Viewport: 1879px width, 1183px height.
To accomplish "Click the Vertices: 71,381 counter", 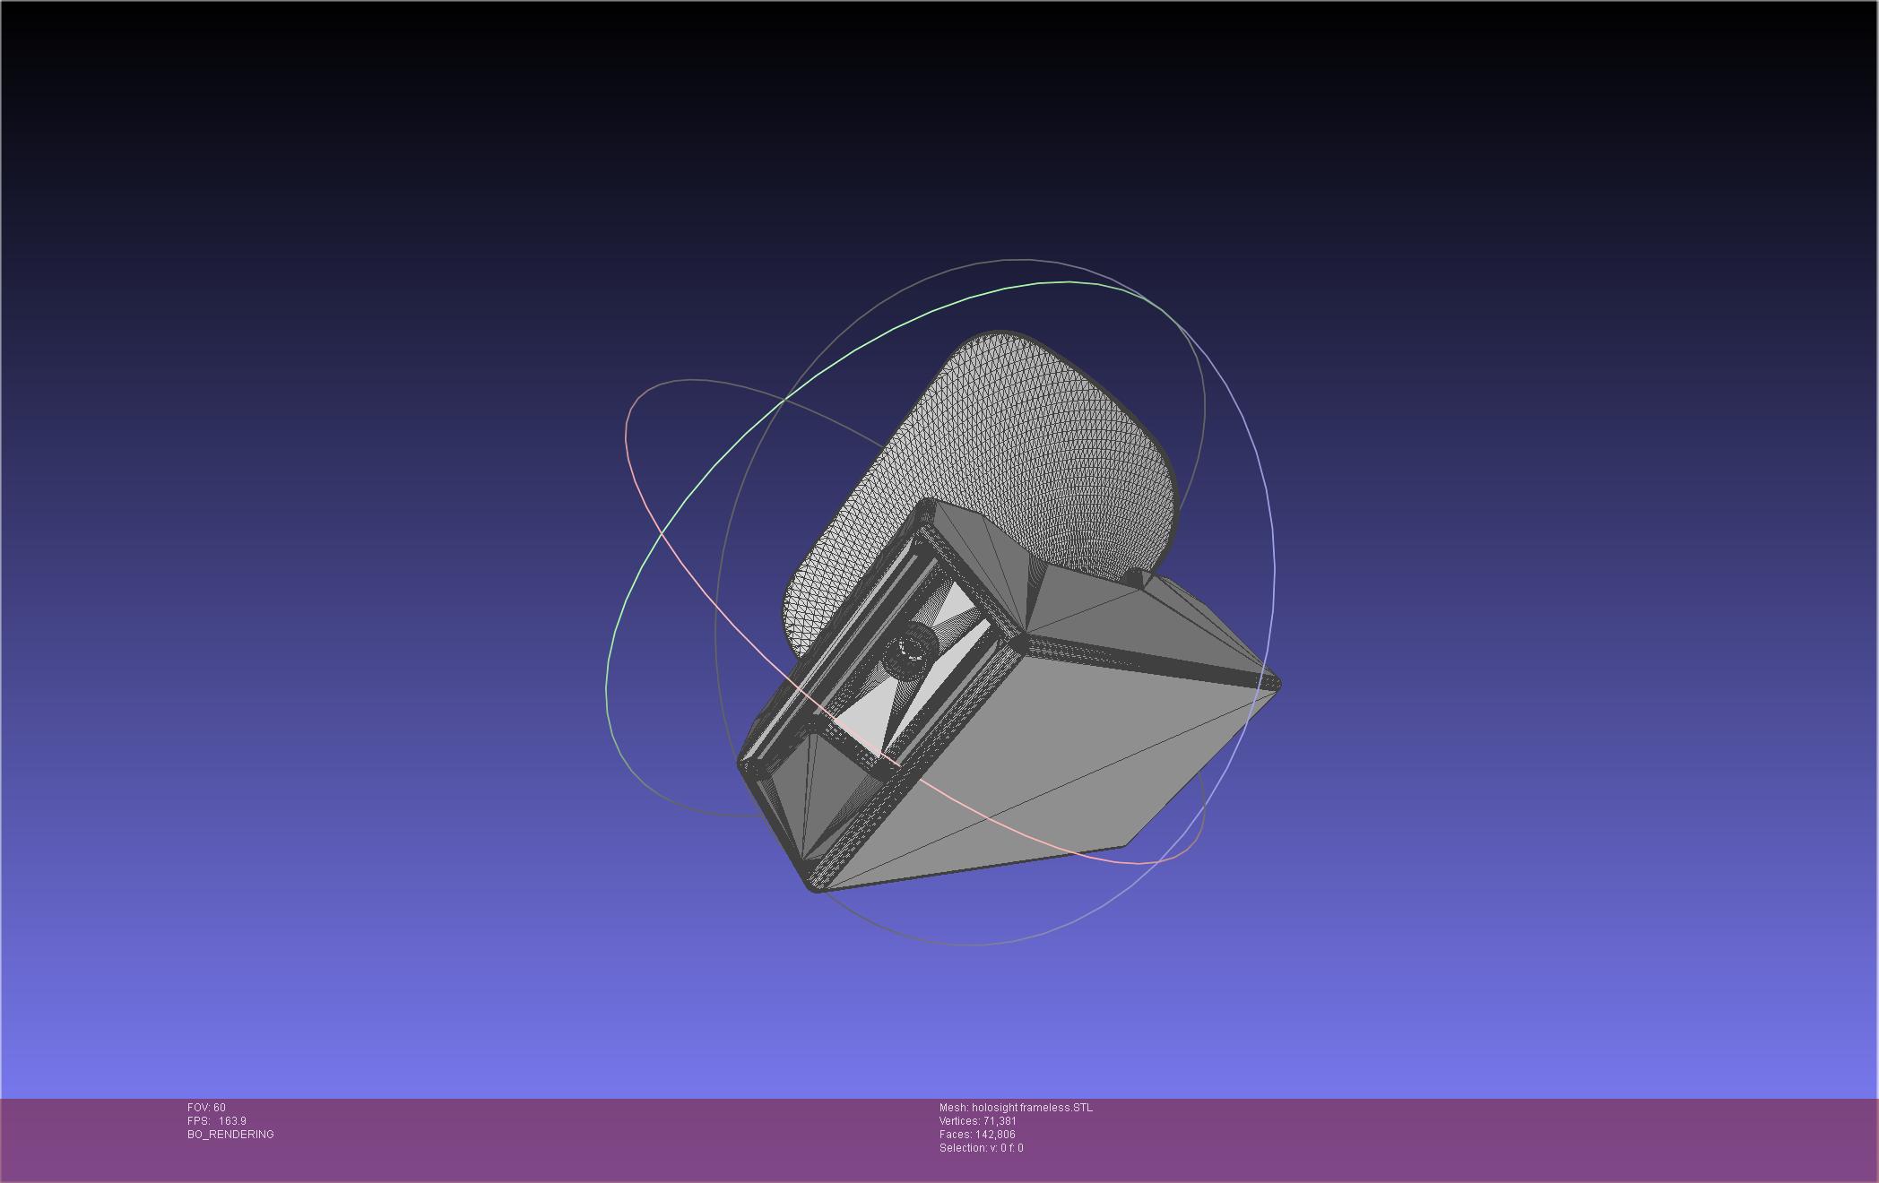I will pos(977,1121).
